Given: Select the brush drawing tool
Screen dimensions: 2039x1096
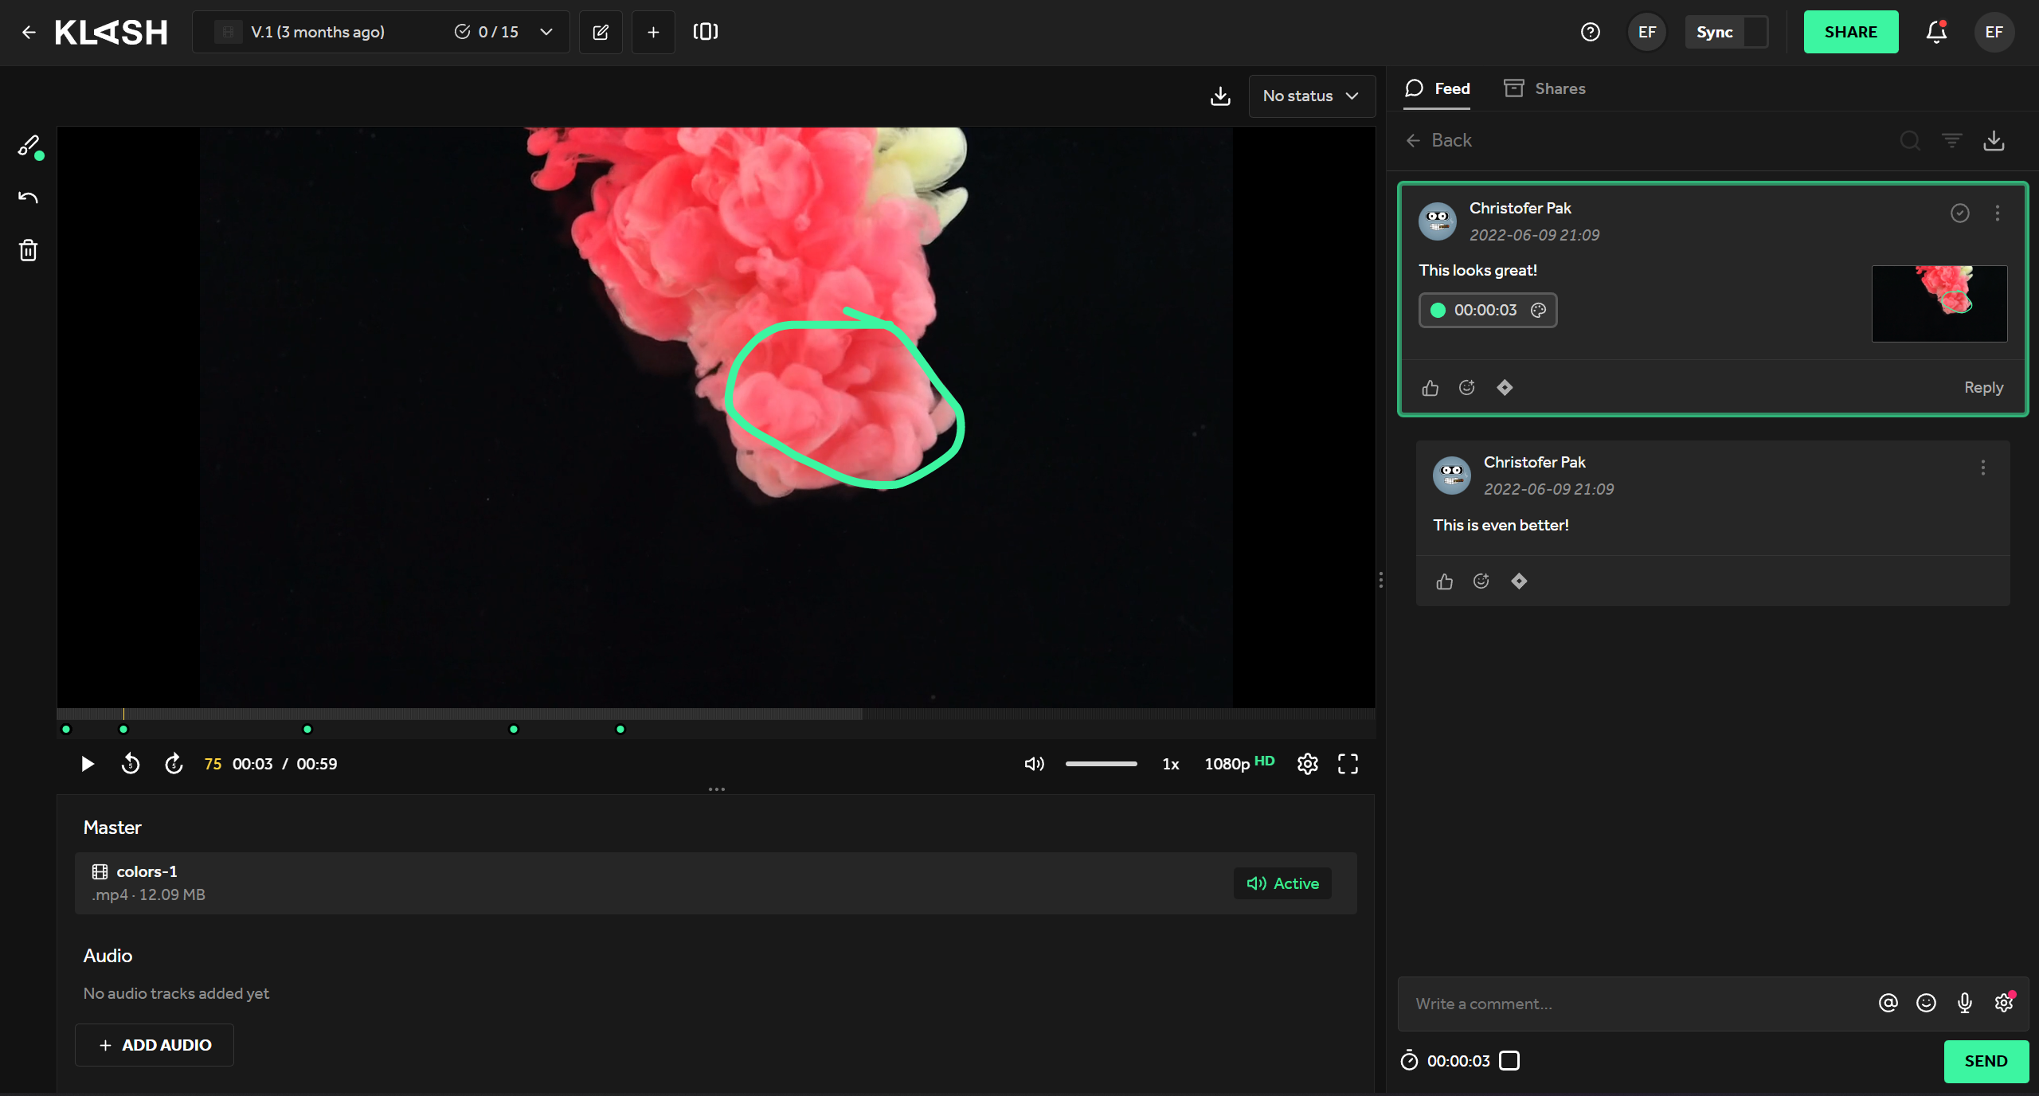Looking at the screenshot, I should tap(29, 146).
